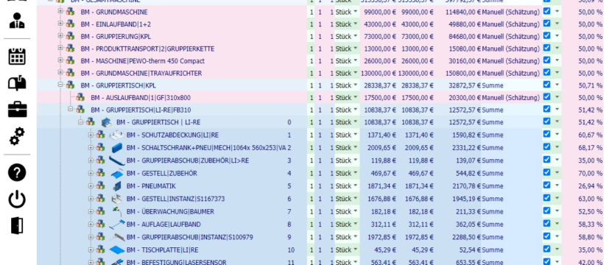Viewport: 604px width, 265px height.
Task: Click module icon of MASCHINE|PEWO-therm row
Action: [x=70, y=61]
